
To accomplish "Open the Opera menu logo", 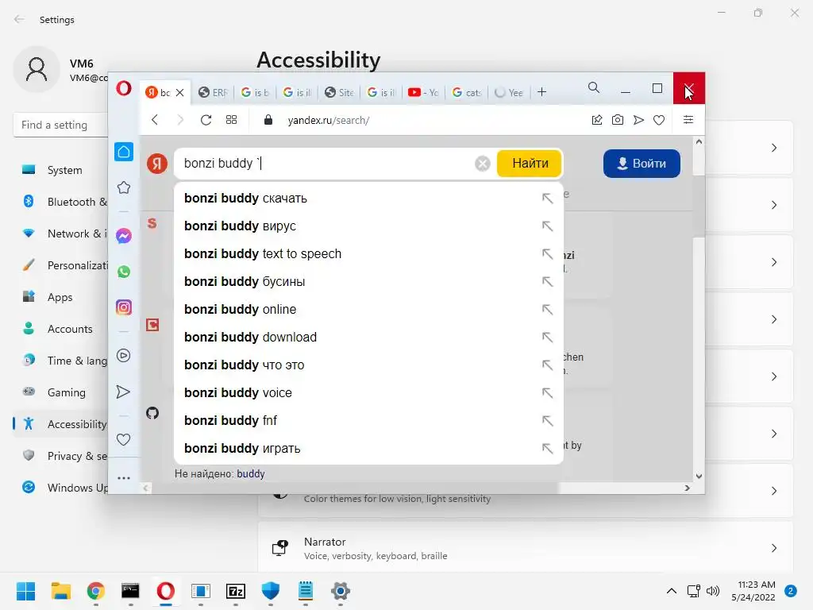I will tap(123, 88).
